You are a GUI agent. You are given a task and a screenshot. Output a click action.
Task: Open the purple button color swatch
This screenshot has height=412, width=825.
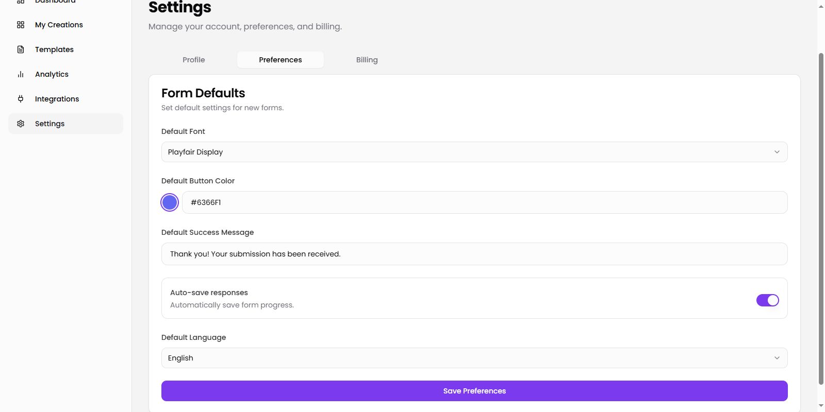[x=170, y=202]
